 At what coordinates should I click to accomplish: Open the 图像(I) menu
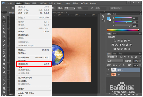pos(27,4)
